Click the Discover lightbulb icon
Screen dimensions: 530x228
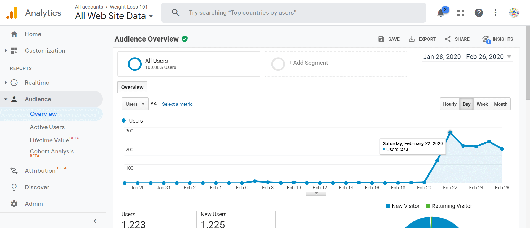(x=14, y=187)
